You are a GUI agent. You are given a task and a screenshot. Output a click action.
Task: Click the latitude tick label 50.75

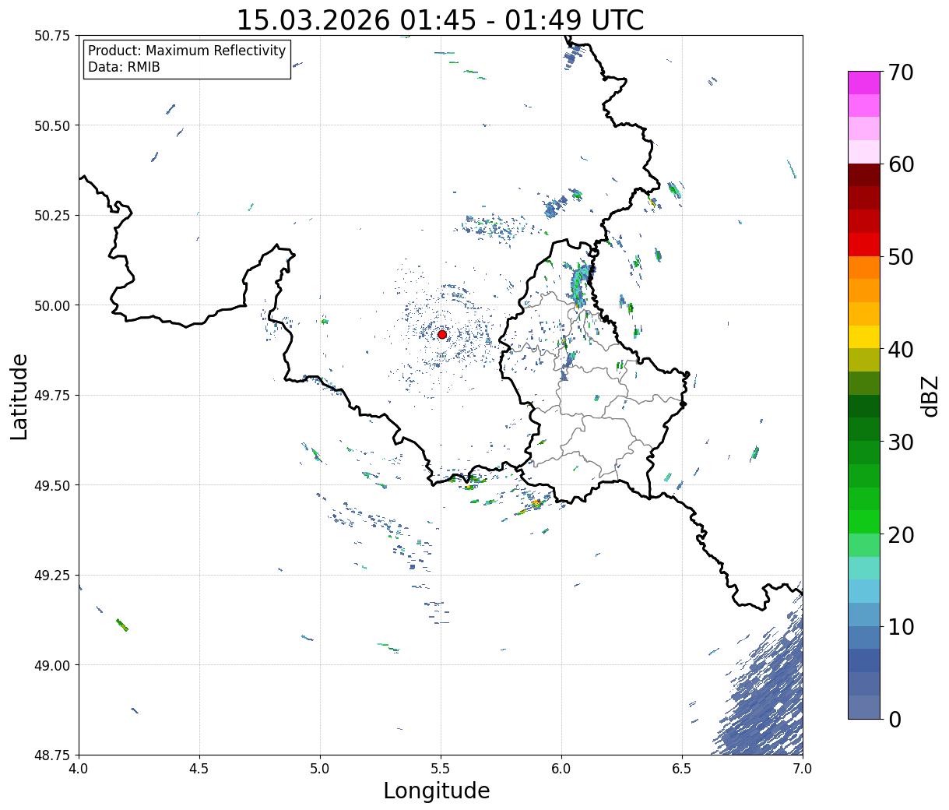tap(52, 36)
